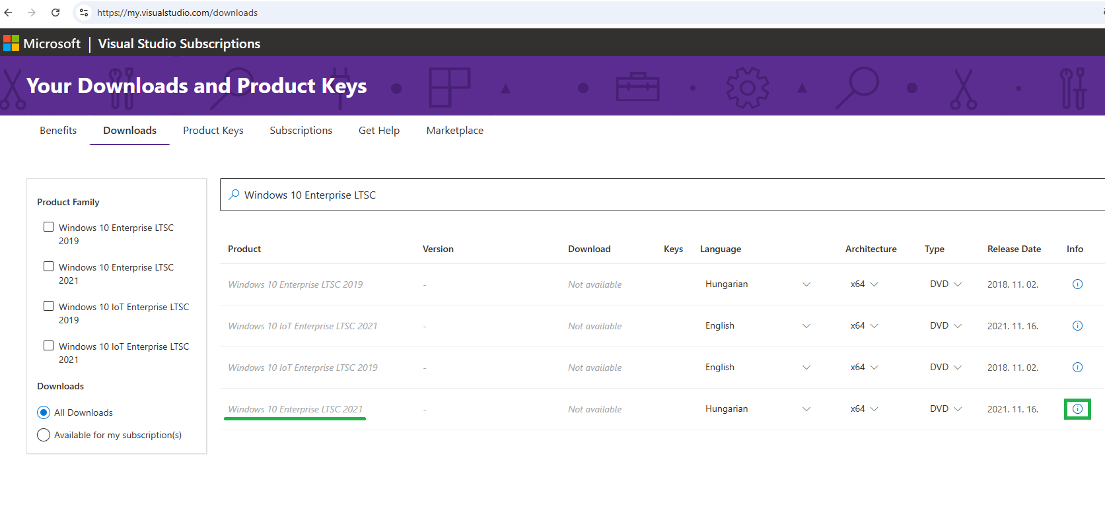Click release date 2021. 11. 16. in last row
This screenshot has width=1105, height=520.
coord(1013,409)
